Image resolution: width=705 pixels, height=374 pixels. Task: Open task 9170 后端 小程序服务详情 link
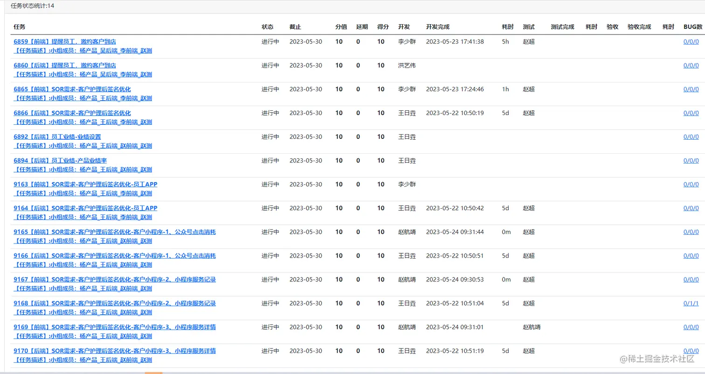115,351
